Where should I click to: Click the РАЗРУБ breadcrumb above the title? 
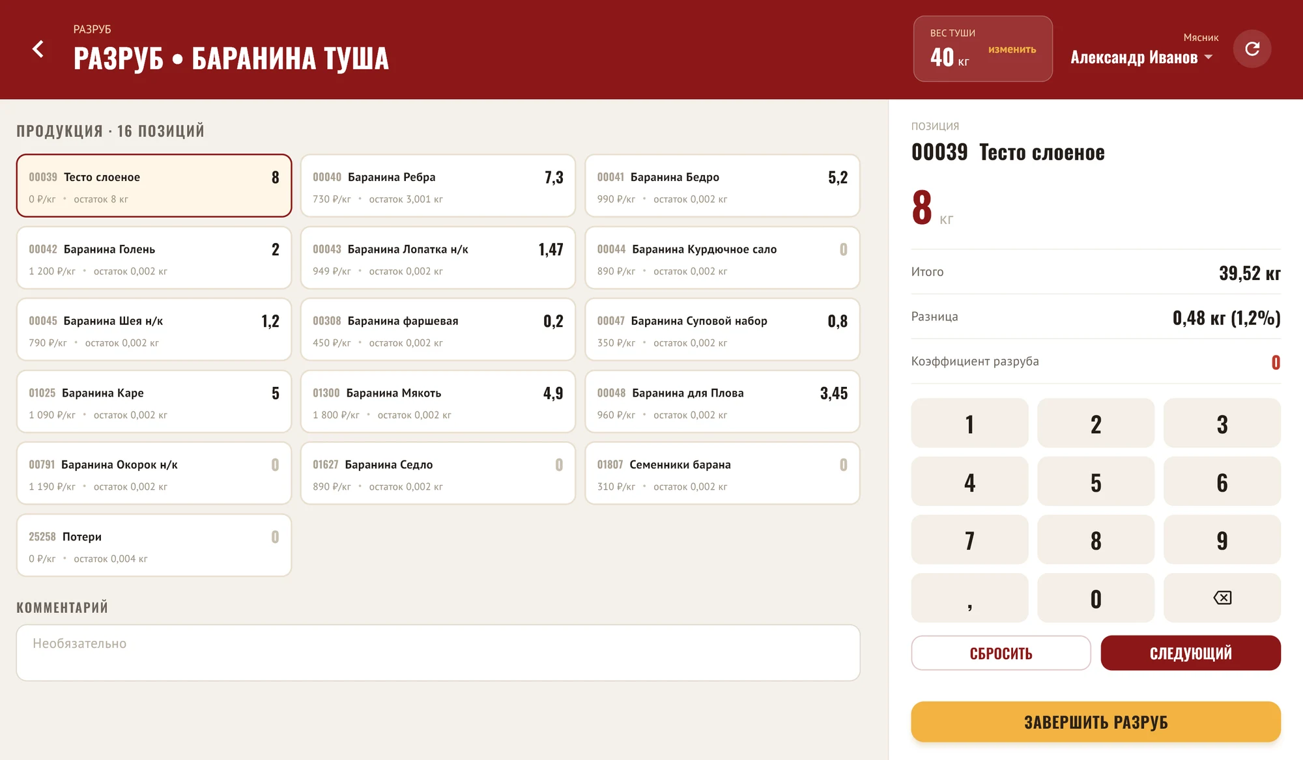[x=92, y=29]
